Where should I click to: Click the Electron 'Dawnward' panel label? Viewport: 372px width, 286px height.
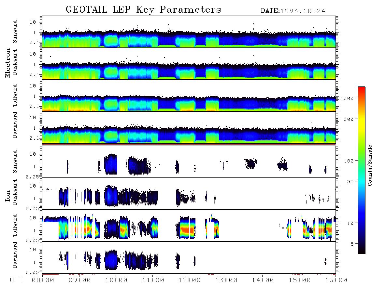click(x=15, y=125)
